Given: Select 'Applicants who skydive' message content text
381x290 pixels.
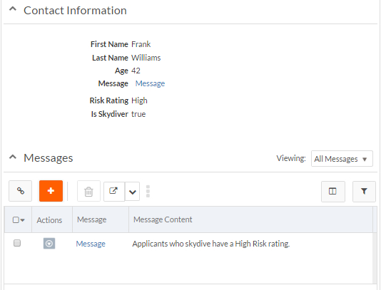Looking at the screenshot, I should tap(211, 244).
